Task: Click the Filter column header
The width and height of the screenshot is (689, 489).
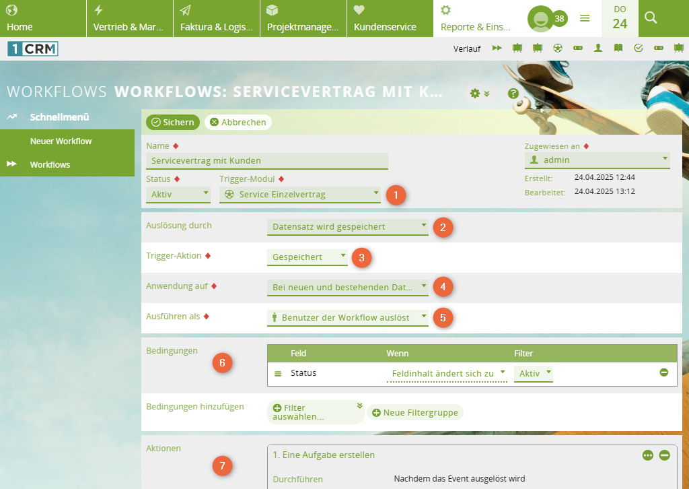Action: click(523, 353)
